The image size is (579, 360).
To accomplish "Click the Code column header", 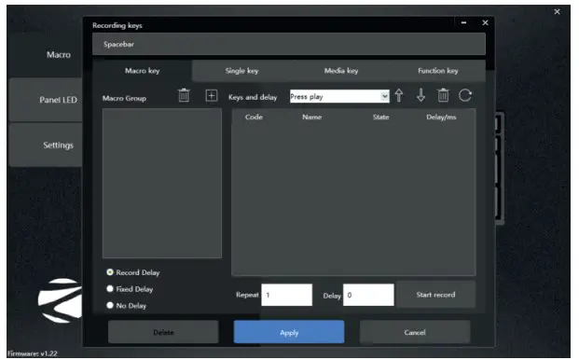I will 254,117.
